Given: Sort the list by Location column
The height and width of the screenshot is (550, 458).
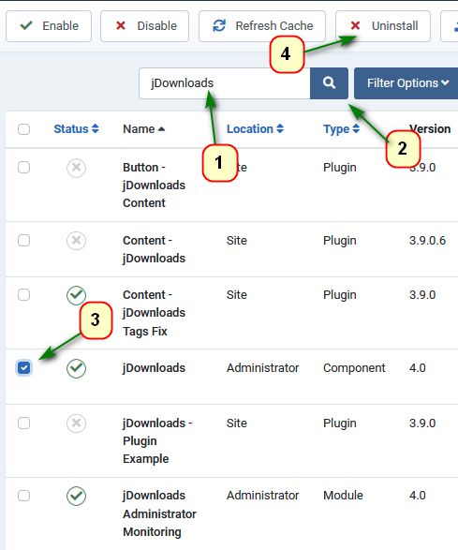Looking at the screenshot, I should tap(255, 128).
